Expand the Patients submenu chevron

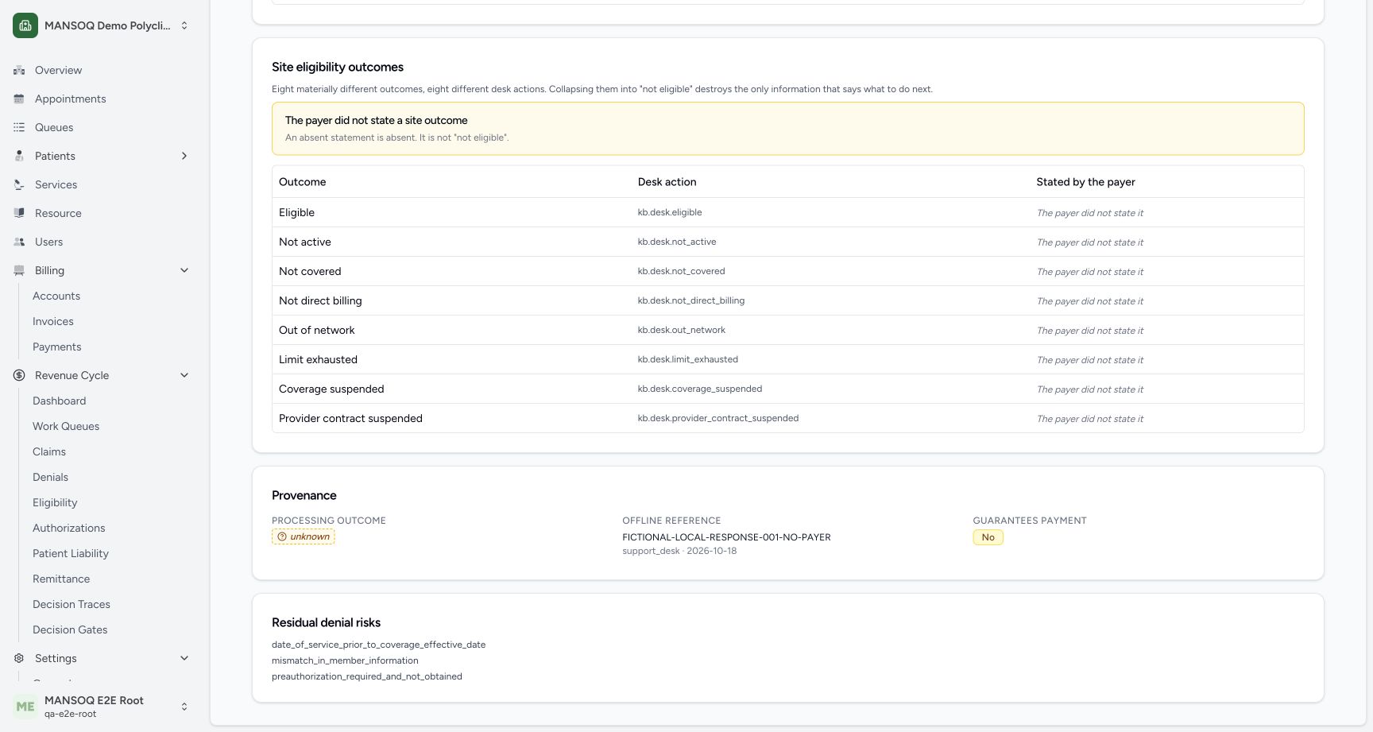point(184,156)
